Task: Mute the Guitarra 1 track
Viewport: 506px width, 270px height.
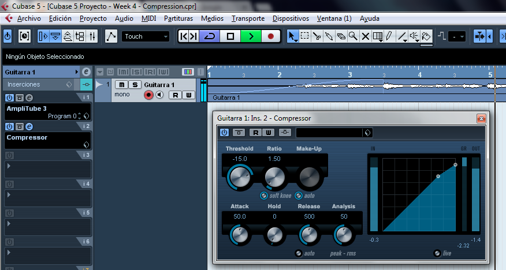Action: pos(122,85)
